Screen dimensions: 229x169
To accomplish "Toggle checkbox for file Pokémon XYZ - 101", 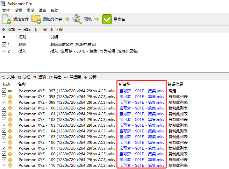I will click(x=4, y=114).
